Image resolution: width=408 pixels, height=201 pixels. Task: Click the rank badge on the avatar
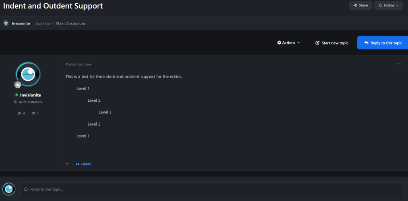tap(18, 84)
